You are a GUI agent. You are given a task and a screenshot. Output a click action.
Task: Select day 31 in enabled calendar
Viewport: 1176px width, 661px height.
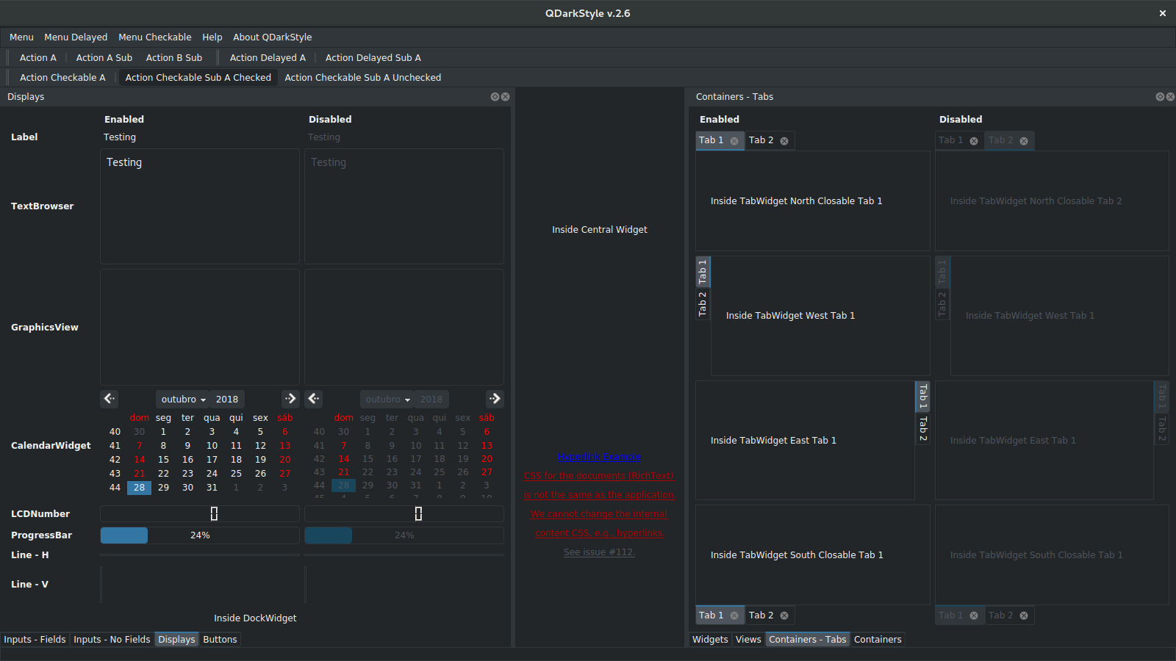212,488
